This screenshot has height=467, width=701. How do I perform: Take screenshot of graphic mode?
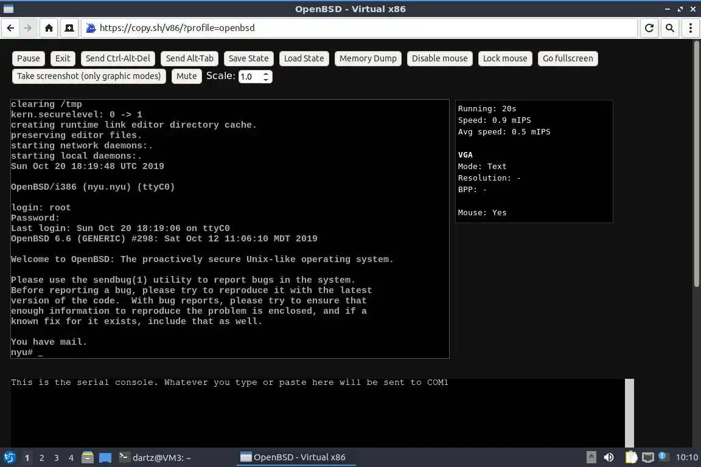pyautogui.click(x=89, y=77)
